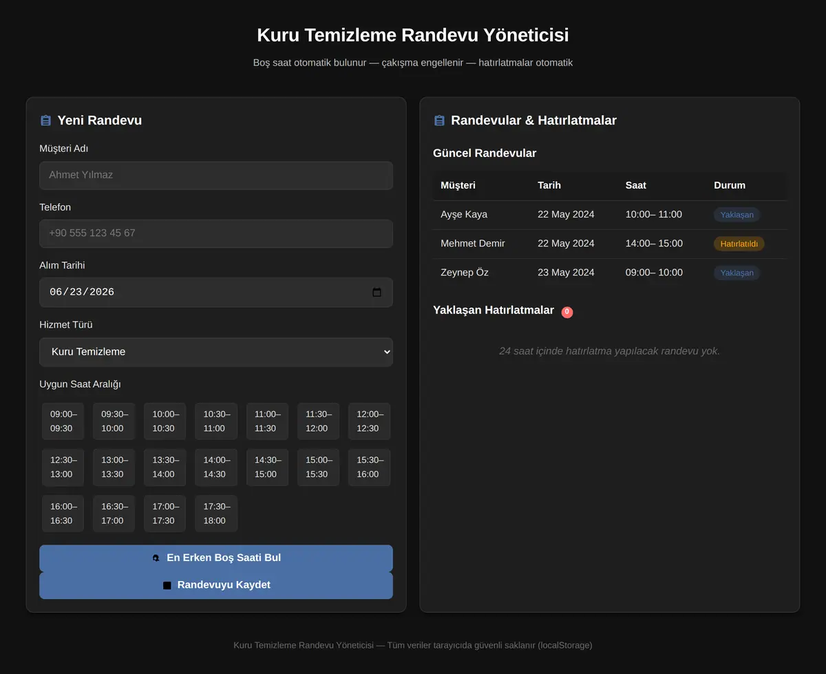Select the 16:30–17:00 time slot
Screen dimensions: 826x674
pyautogui.click(x=114, y=514)
